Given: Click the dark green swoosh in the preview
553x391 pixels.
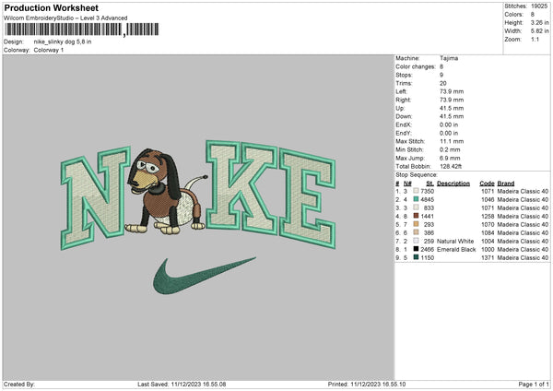Looking at the screenshot, I should 204,276.
